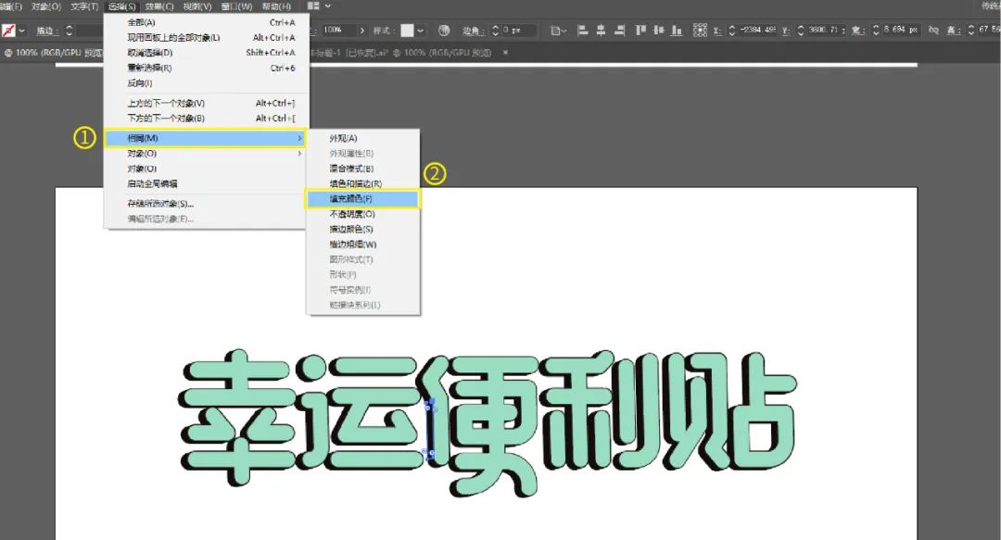Click the 高 height label
Image resolution: width=1001 pixels, height=540 pixels.
click(x=953, y=30)
